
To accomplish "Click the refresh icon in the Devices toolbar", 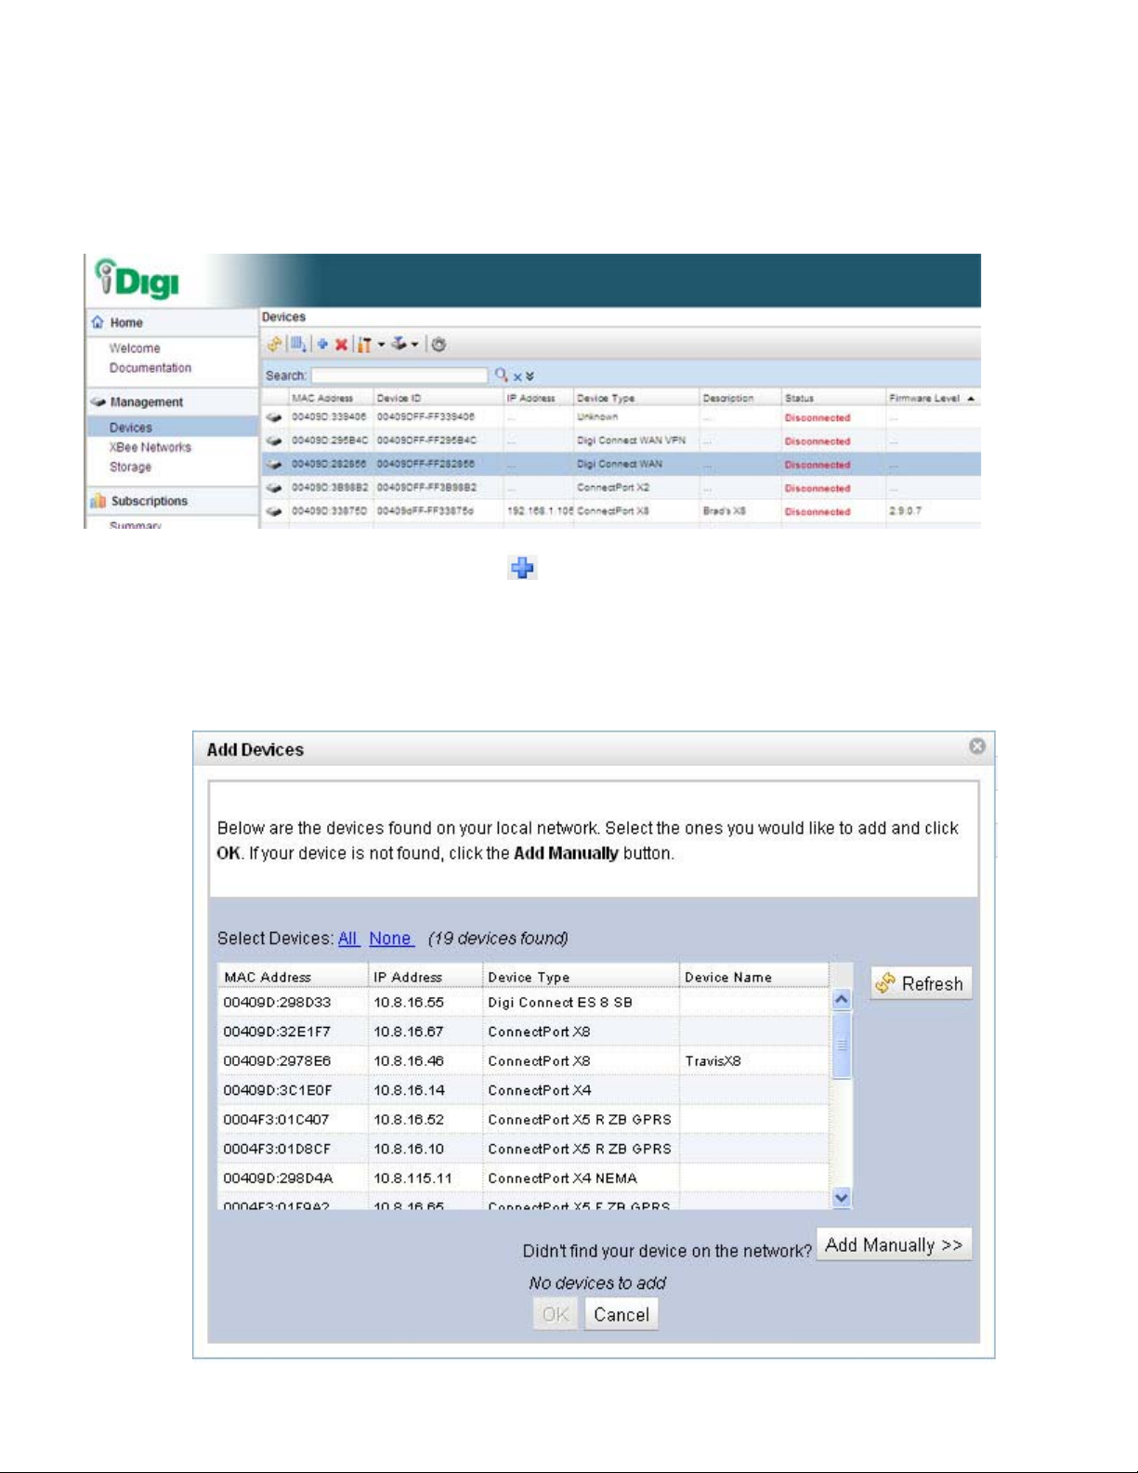I will 274,345.
